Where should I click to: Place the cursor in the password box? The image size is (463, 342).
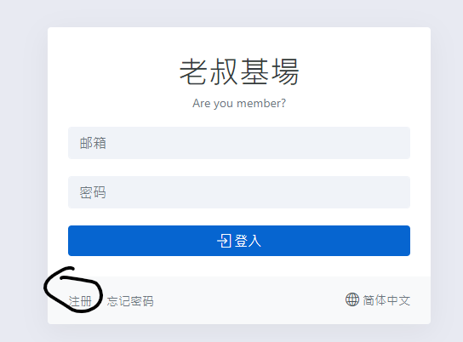tap(239, 192)
